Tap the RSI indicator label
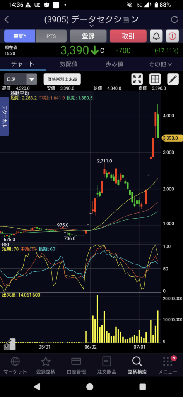The height and width of the screenshot is (397, 183). [x=5, y=244]
